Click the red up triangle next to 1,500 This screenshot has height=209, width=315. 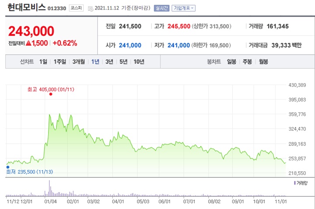(28, 43)
